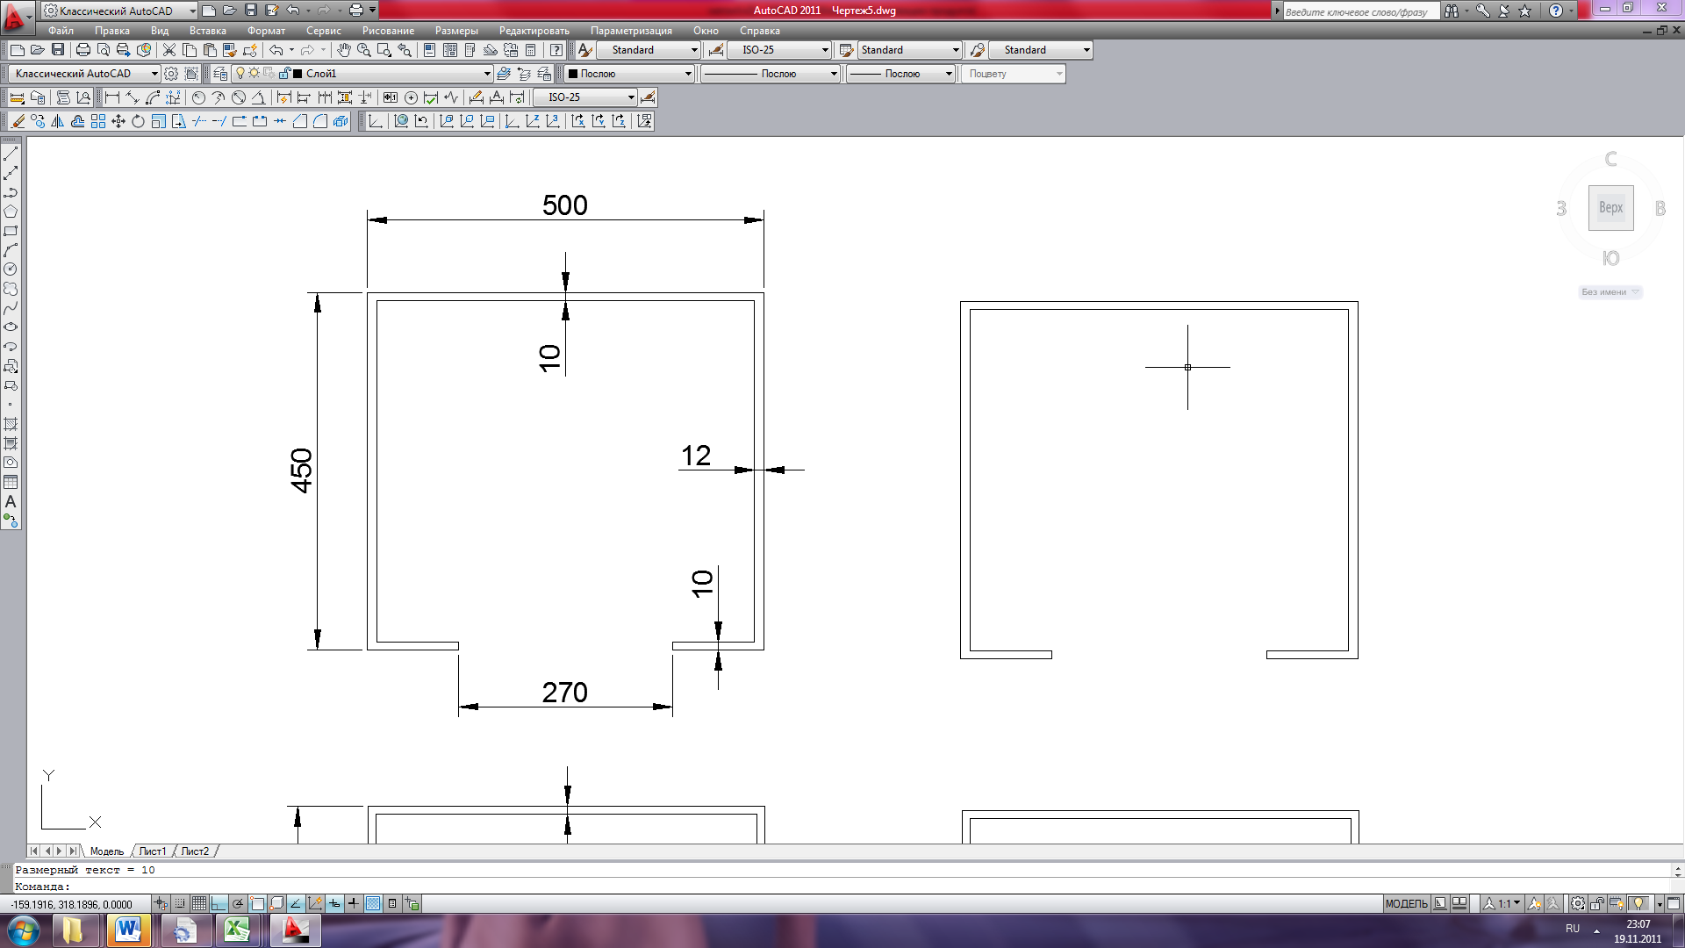Select the Mirror modify tool
Viewport: 1685px width, 948px height.
point(58,122)
